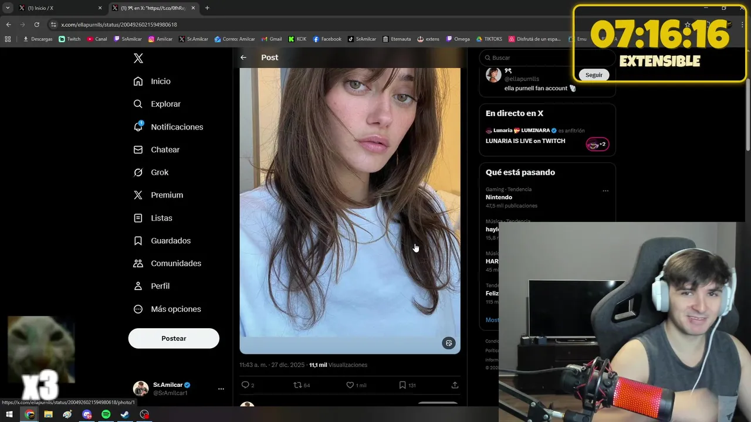Close the current post browser tab
This screenshot has height=422, width=751.
click(193, 8)
